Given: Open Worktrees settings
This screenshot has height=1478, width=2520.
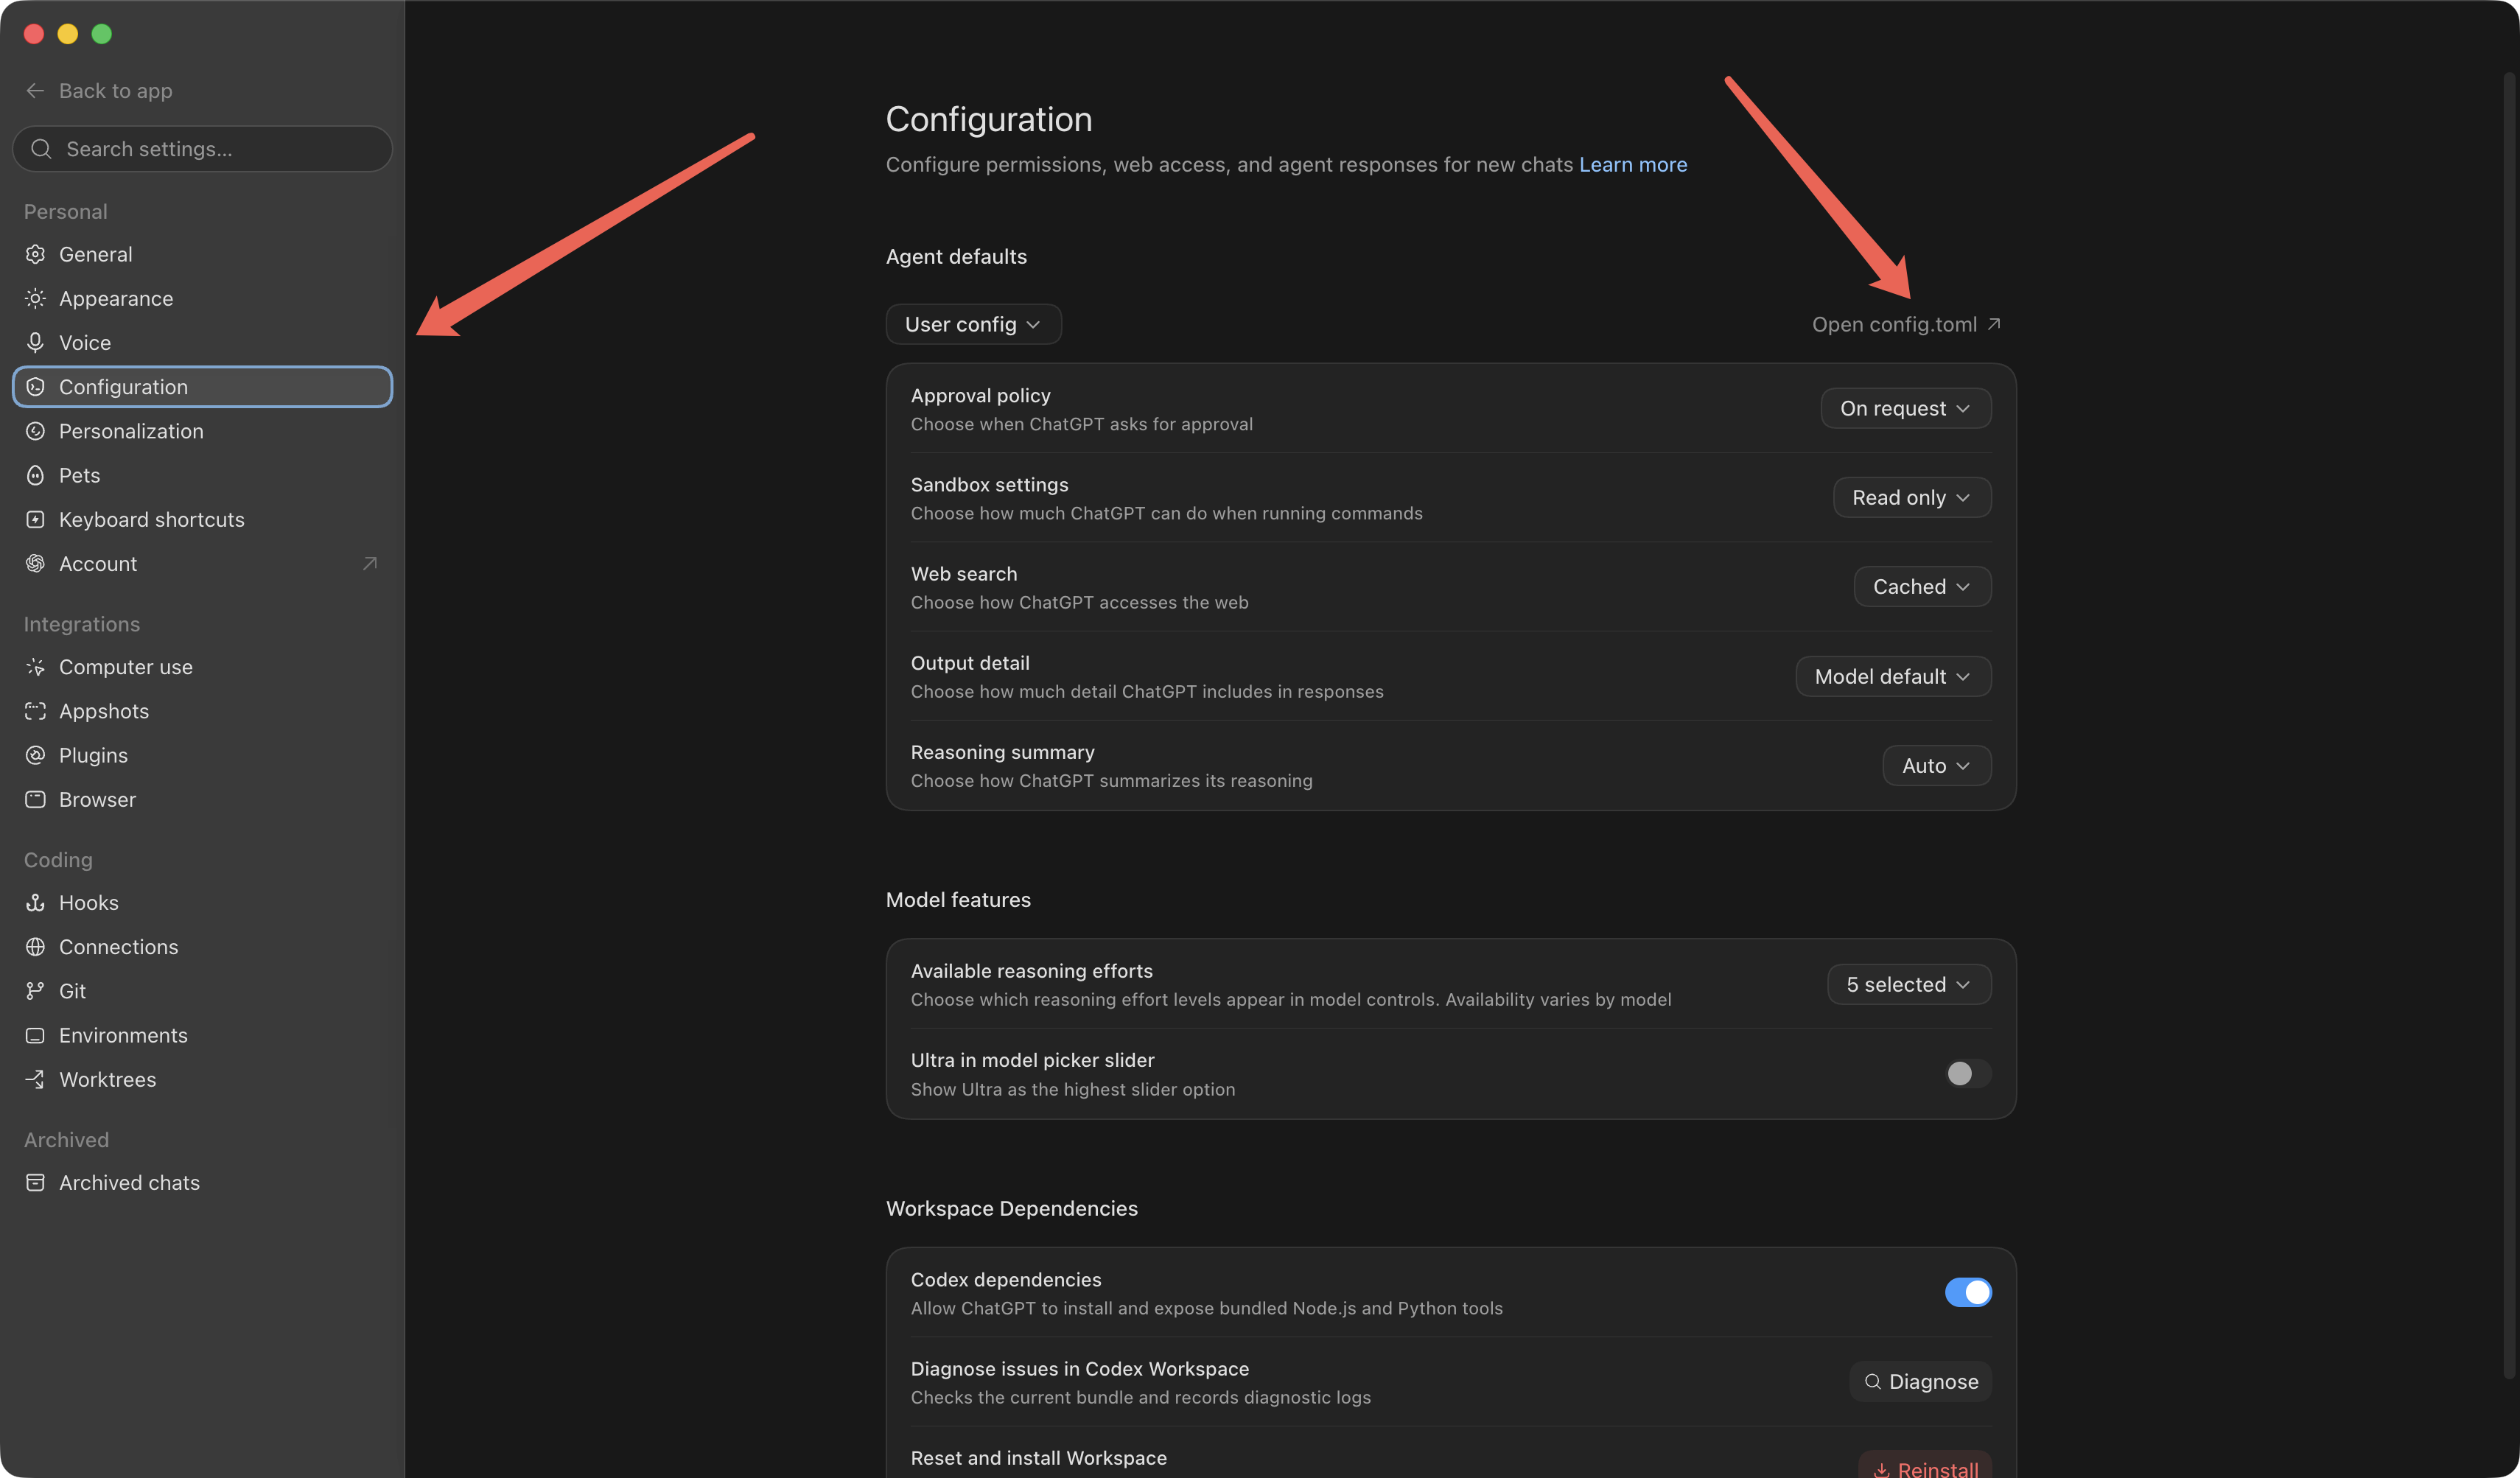Looking at the screenshot, I should pos(202,1079).
